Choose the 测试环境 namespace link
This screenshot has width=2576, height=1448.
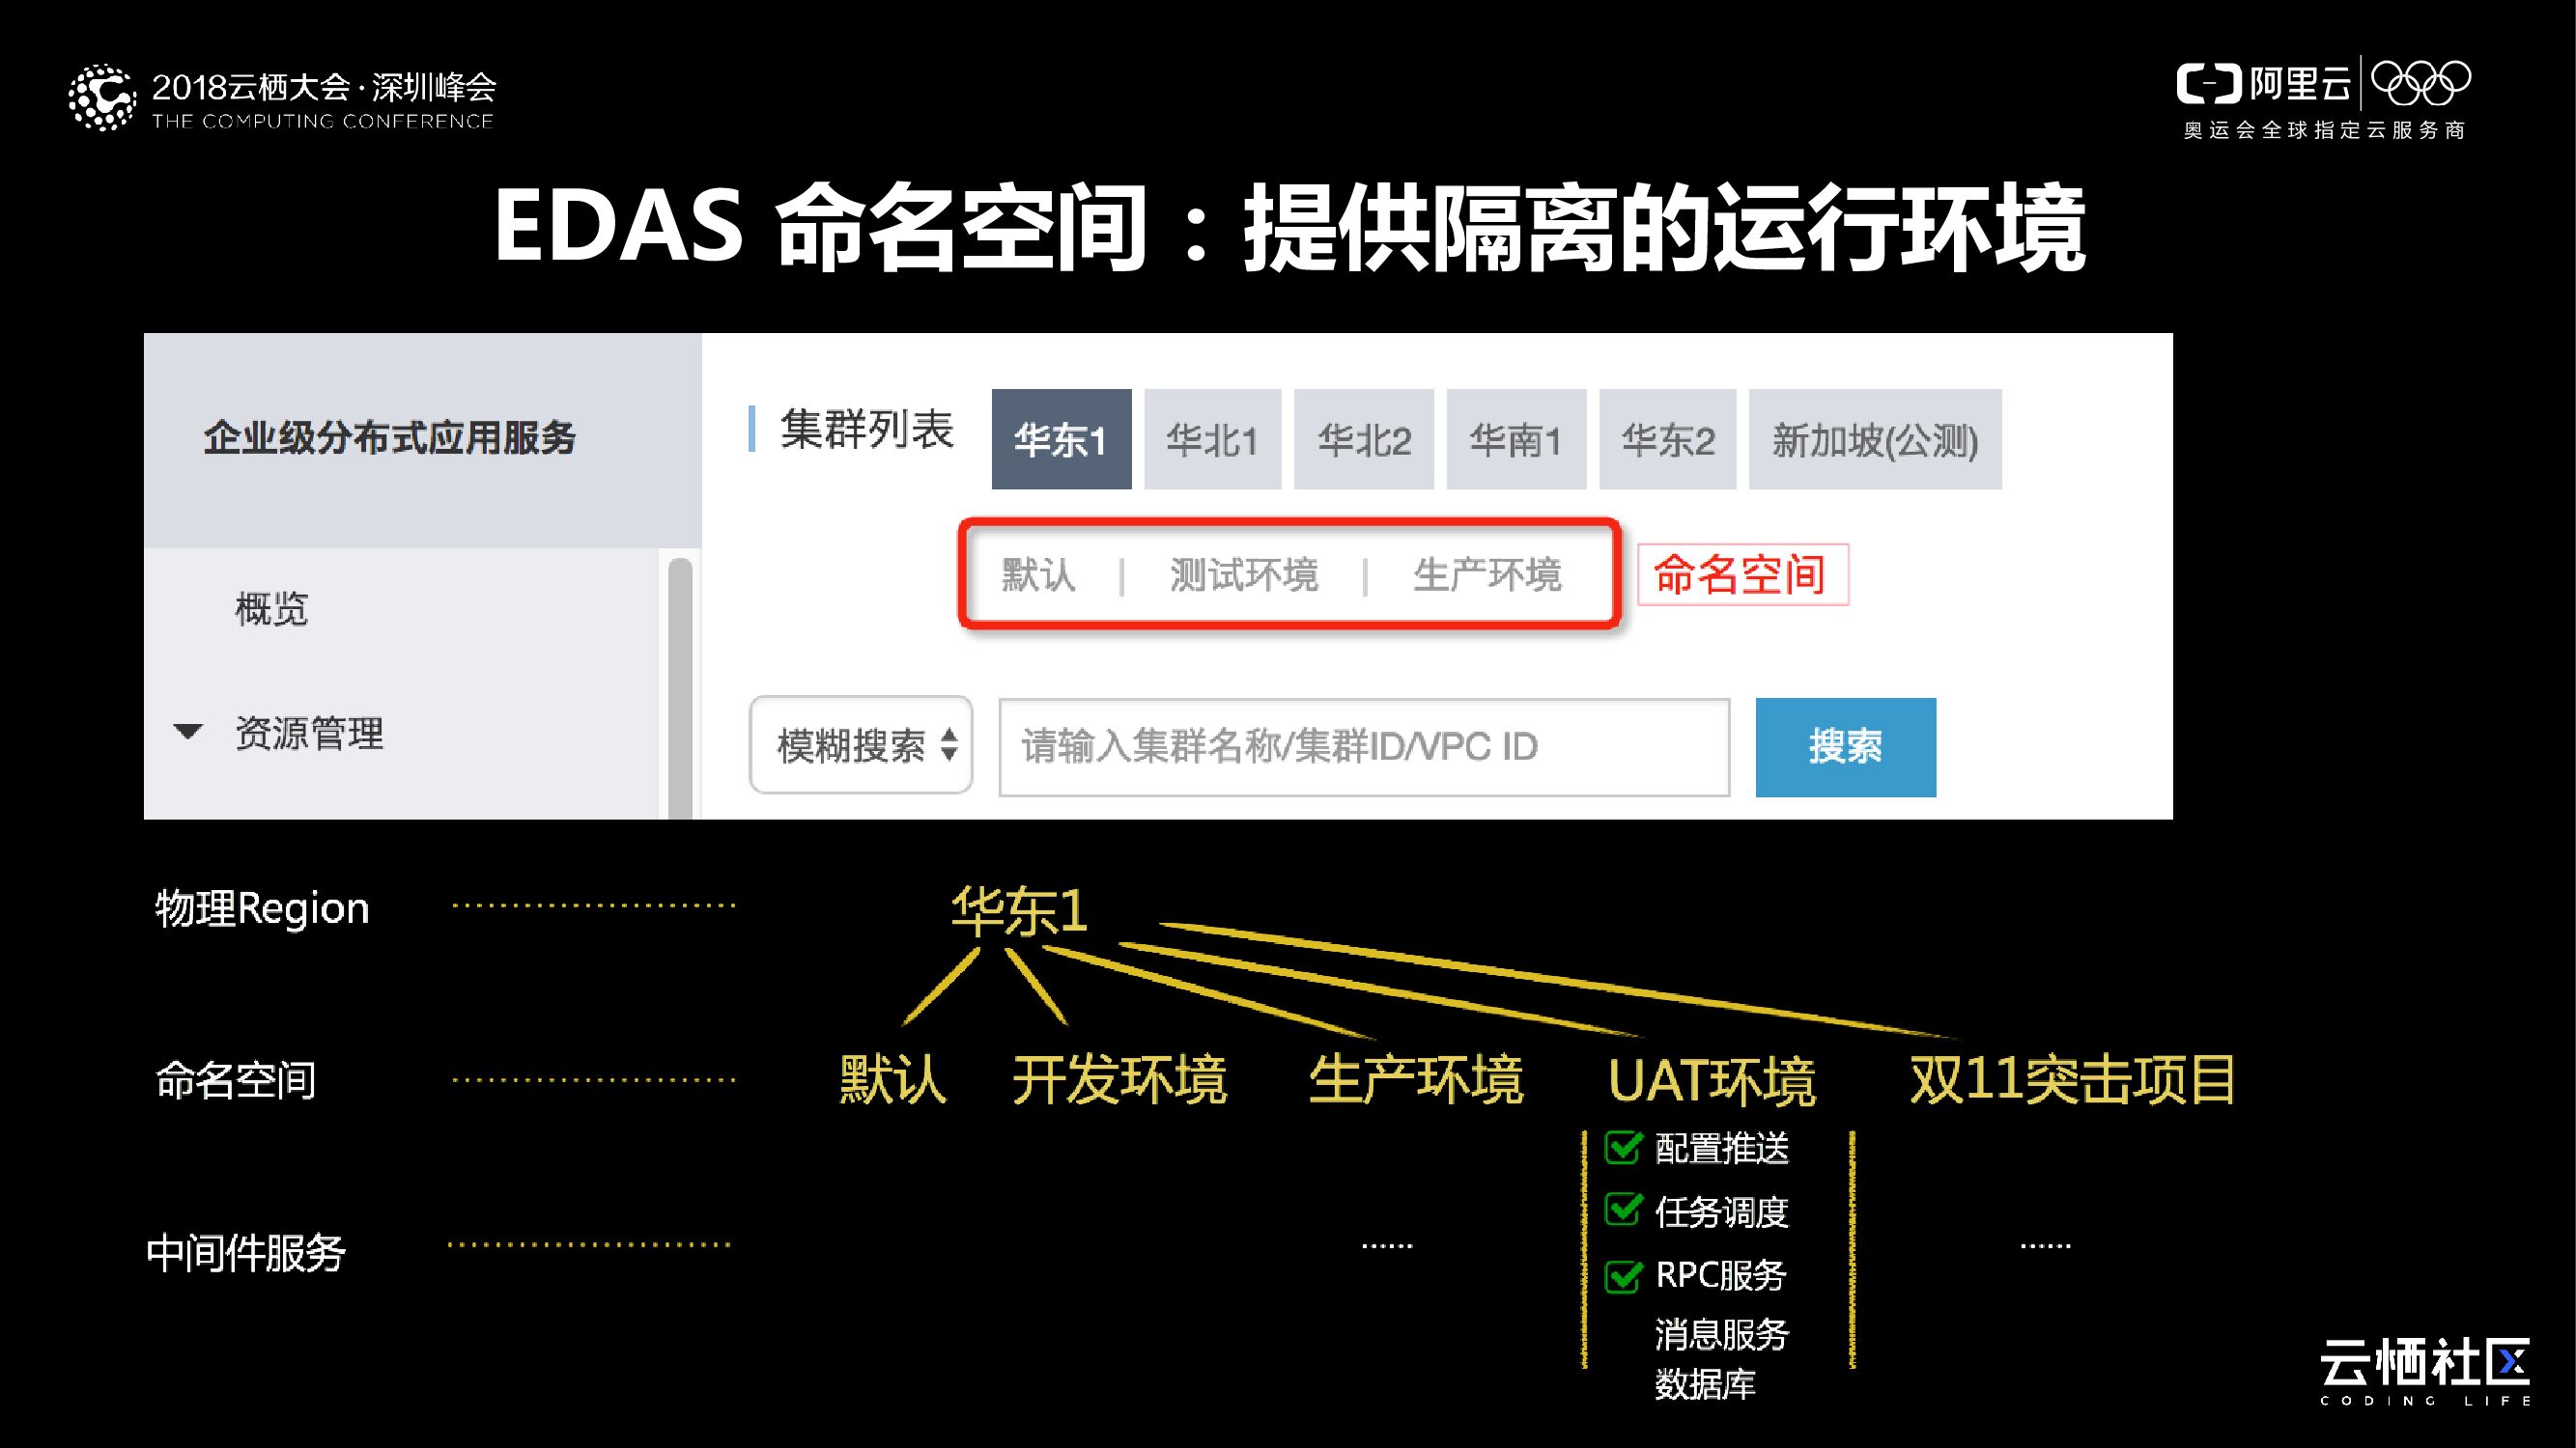pyautogui.click(x=1243, y=574)
